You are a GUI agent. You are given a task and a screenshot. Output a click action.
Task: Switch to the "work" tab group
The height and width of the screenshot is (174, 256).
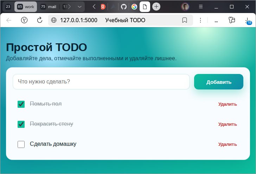tap(25, 7)
